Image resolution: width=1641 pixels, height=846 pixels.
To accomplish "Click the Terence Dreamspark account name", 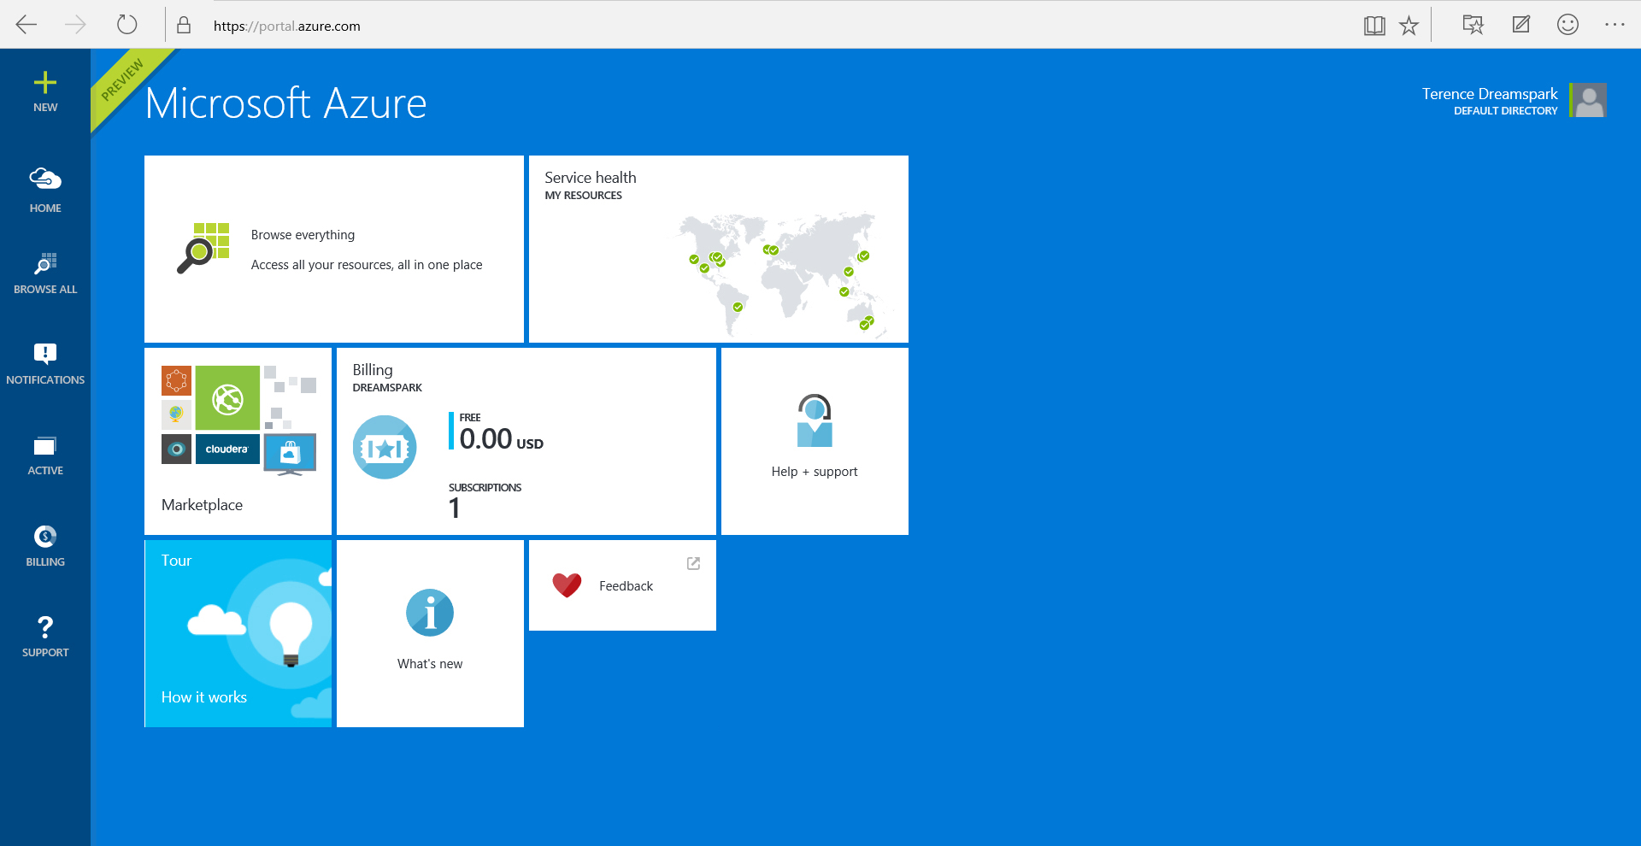I will click(1490, 94).
